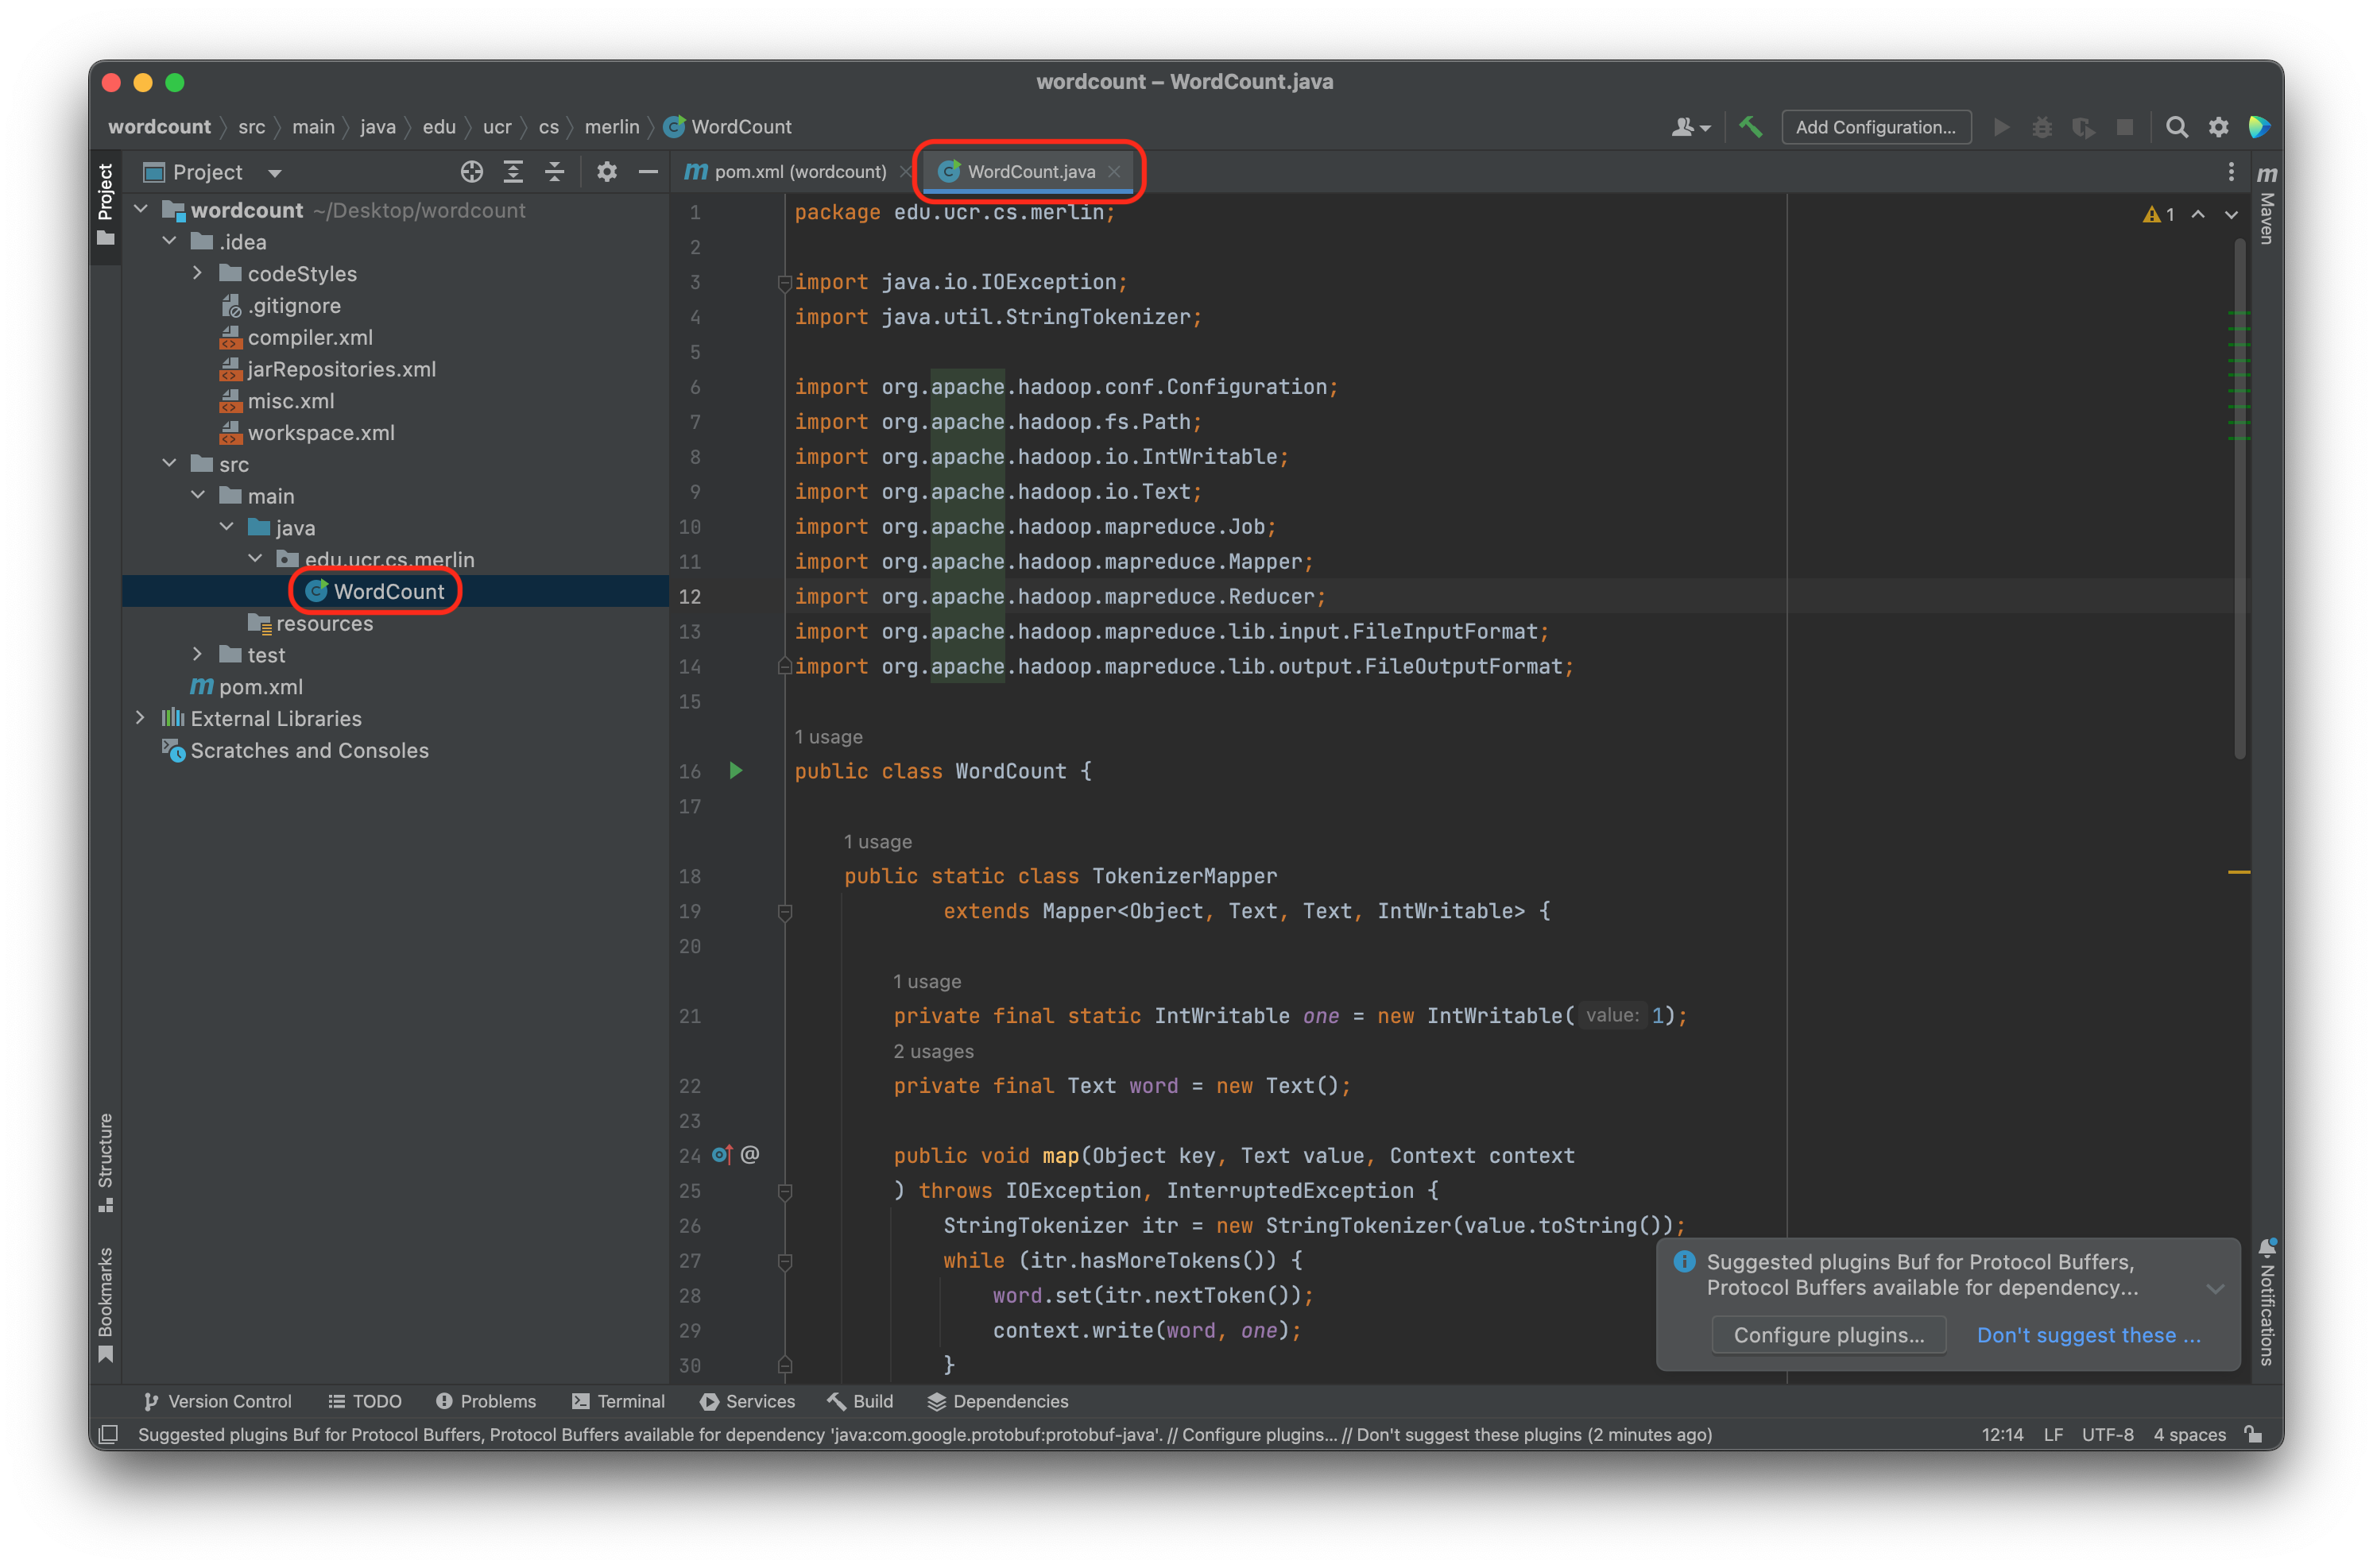Click the Build Project hammer icon
2373x1568 pixels.
coord(1750,127)
